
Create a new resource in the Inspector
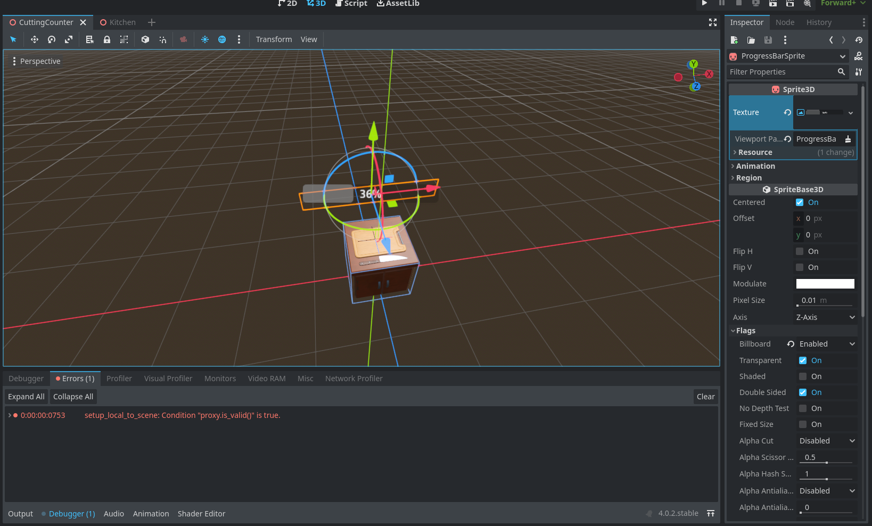(x=734, y=40)
